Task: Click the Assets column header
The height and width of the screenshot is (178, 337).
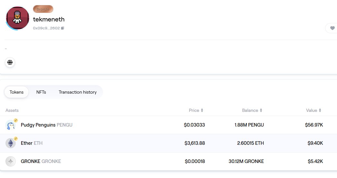Action: [x=12, y=110]
